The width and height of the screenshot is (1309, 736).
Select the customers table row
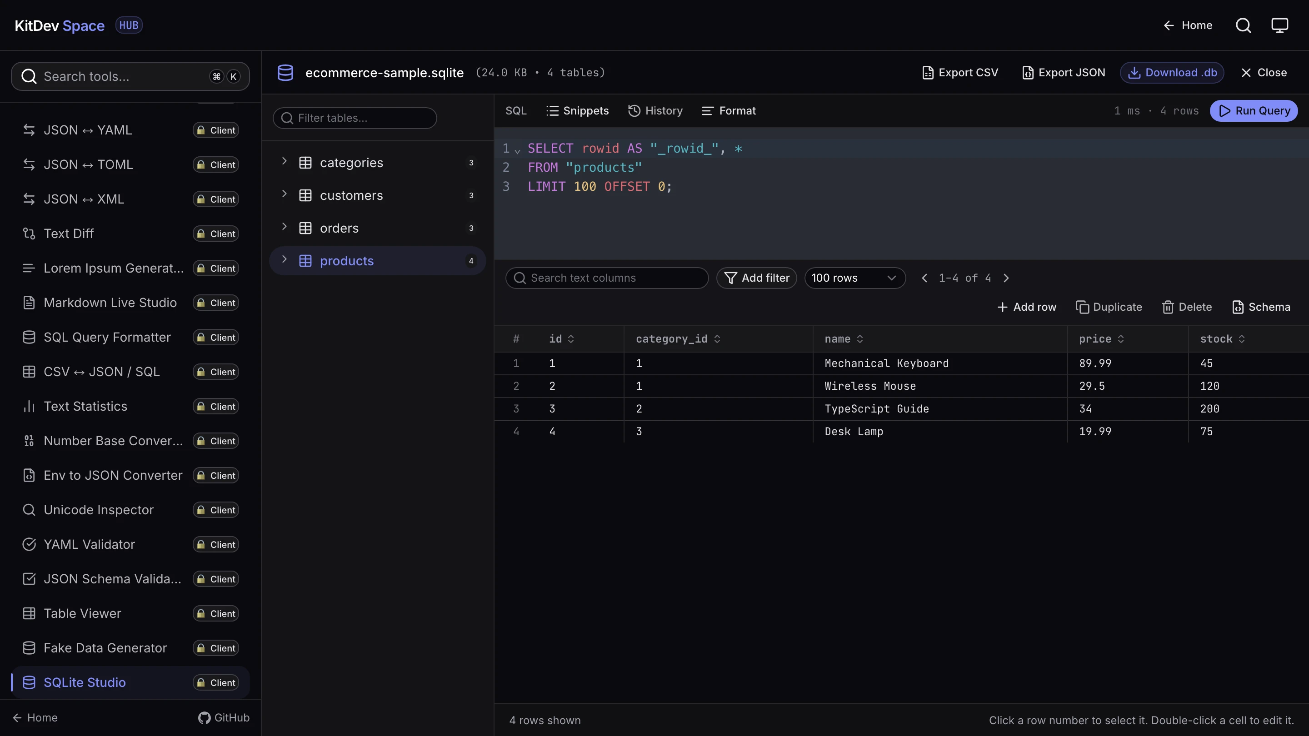click(378, 195)
